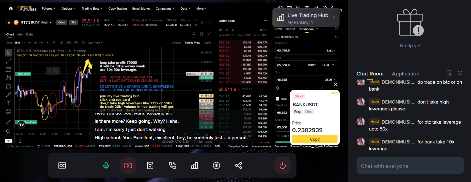The width and height of the screenshot is (471, 182).
Task: Toggle the TP/SL checkbox
Action: (277, 99)
